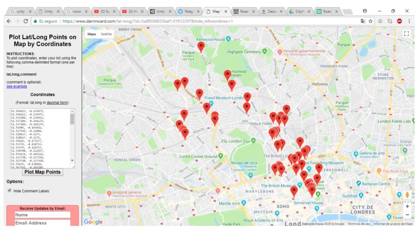Click the Email Address input field
Screen dimensions: 418x235
(x=42, y=223)
